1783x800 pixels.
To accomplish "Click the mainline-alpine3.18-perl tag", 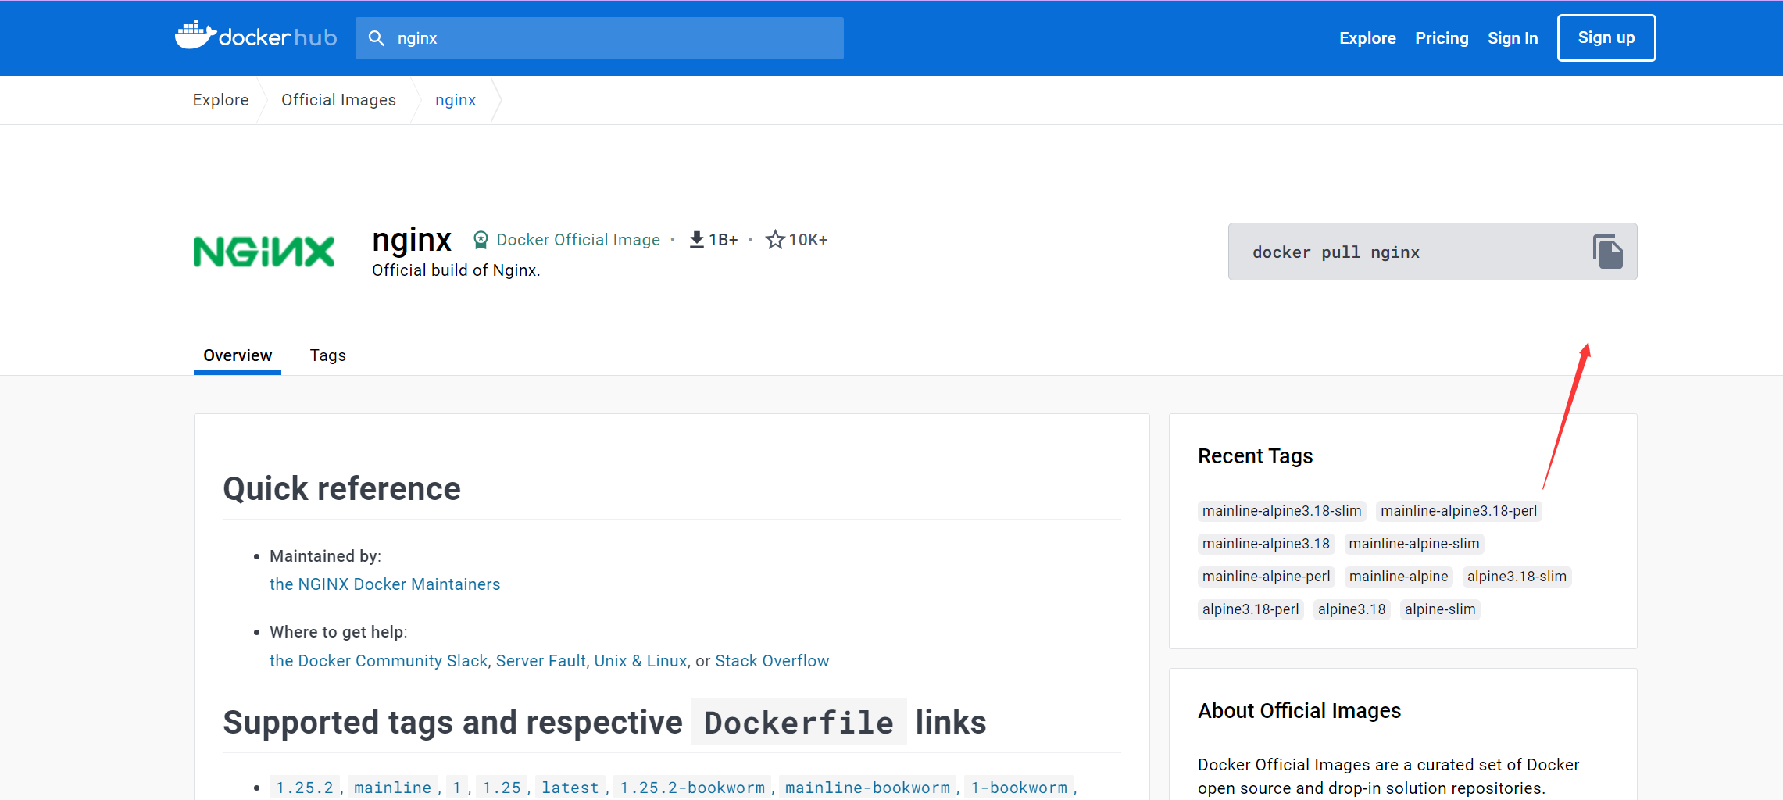I will 1459,511.
